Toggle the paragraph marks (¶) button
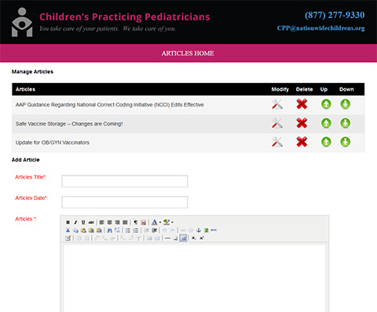This screenshot has height=312, width=377. (136, 222)
